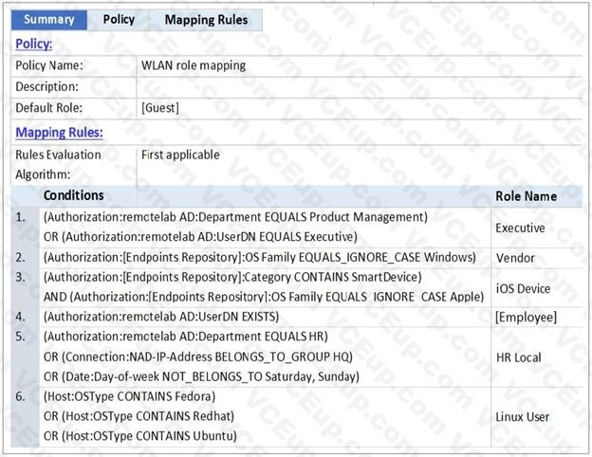The height and width of the screenshot is (457, 592).
Task: Select the Default Role: label
Action: pyautogui.click(x=48, y=108)
